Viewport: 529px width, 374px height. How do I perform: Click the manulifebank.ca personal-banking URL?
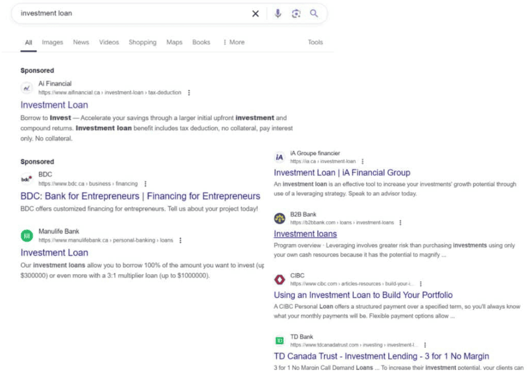(x=105, y=240)
